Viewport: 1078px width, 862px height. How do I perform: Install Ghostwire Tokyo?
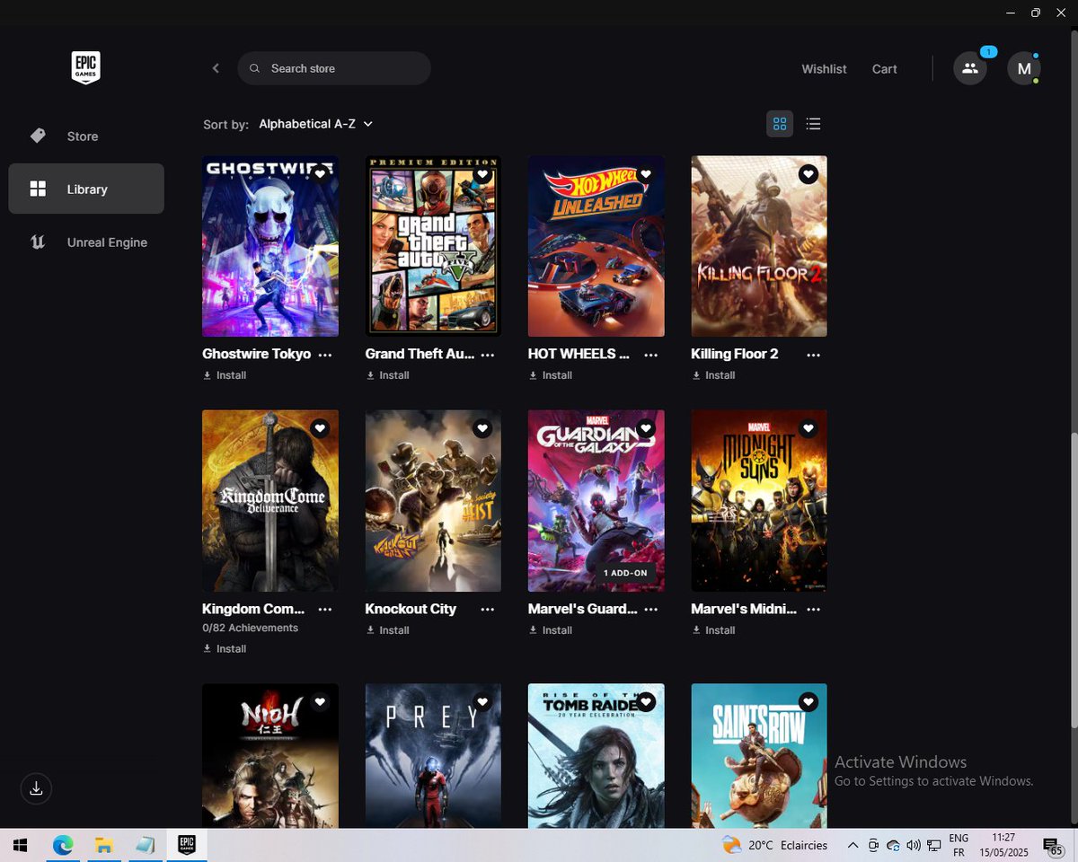coord(225,375)
